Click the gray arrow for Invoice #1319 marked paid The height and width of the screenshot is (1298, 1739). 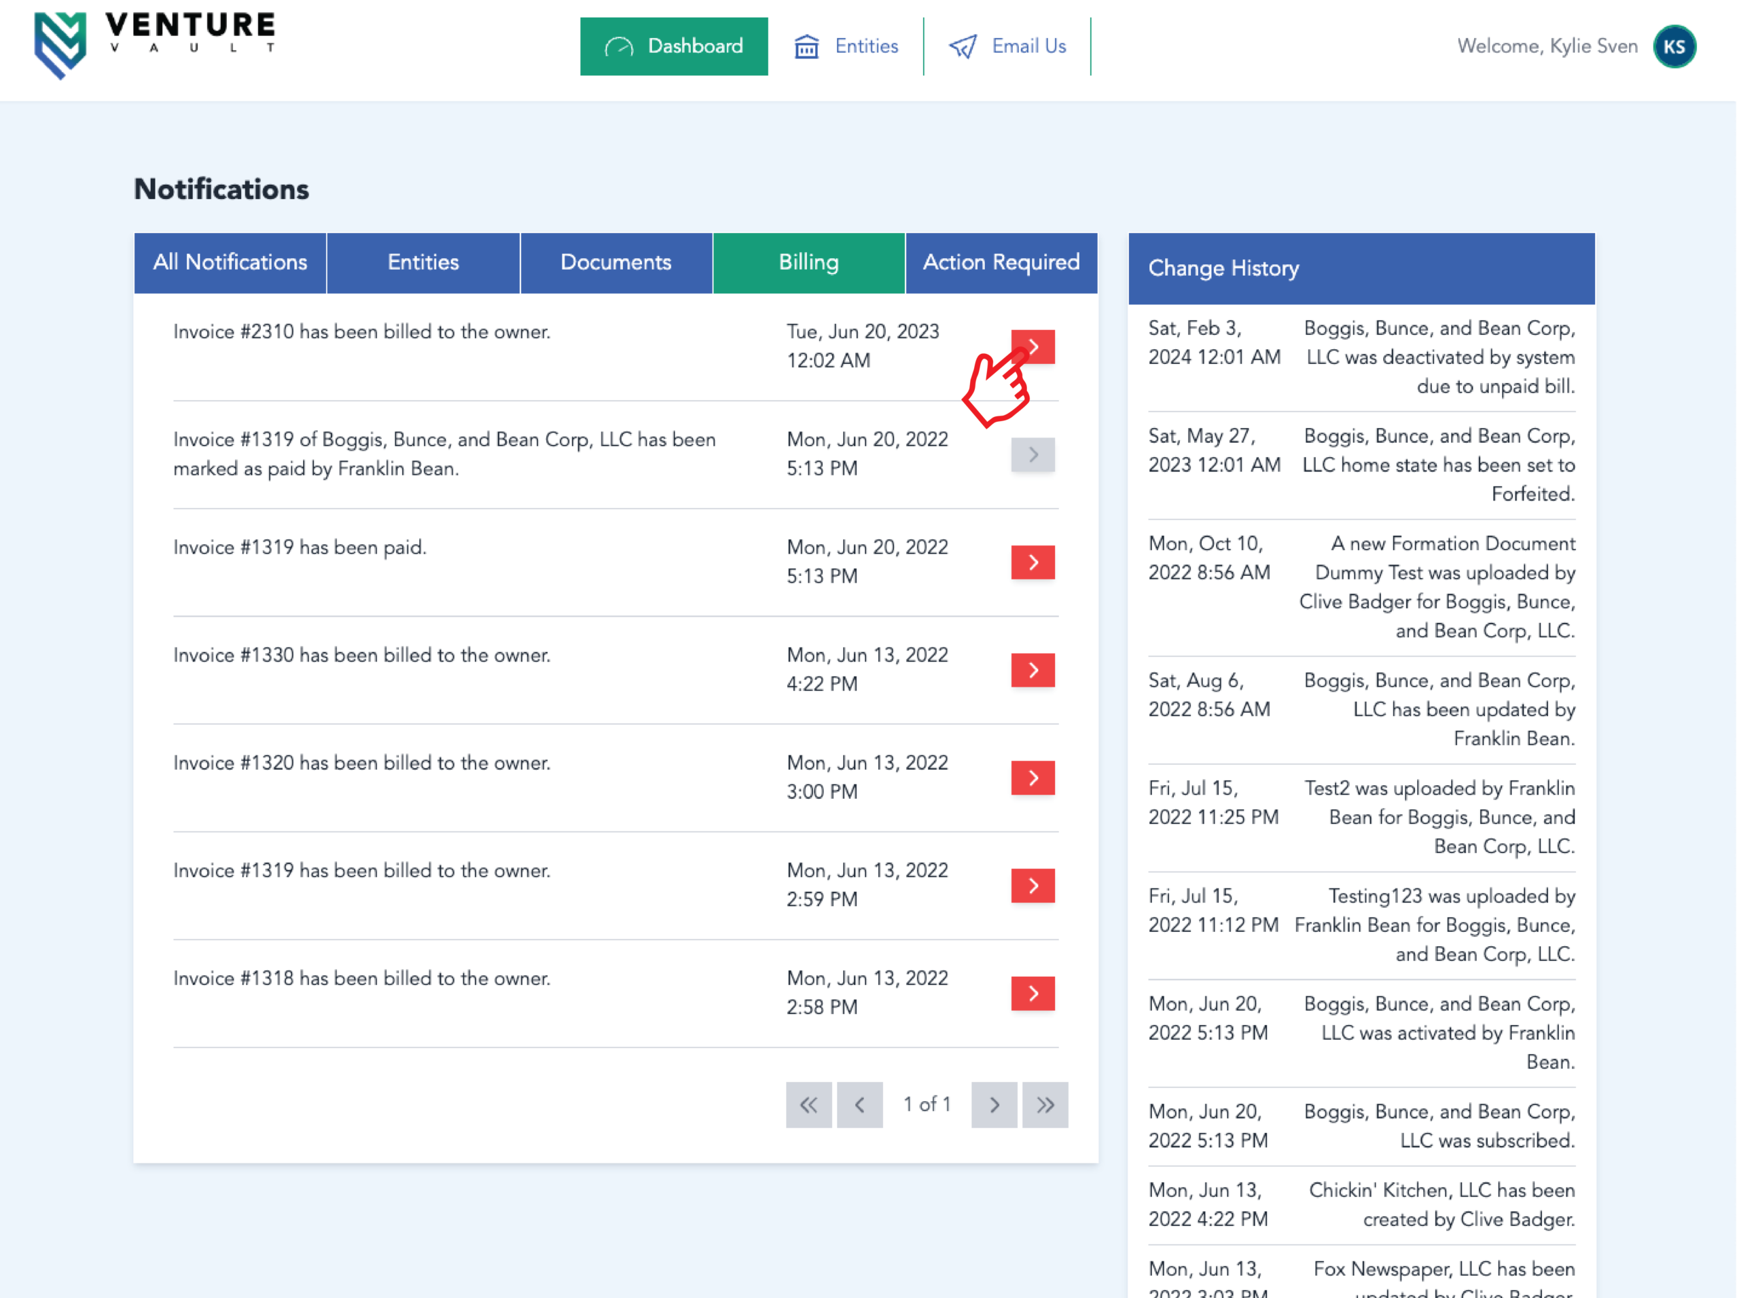click(1033, 455)
